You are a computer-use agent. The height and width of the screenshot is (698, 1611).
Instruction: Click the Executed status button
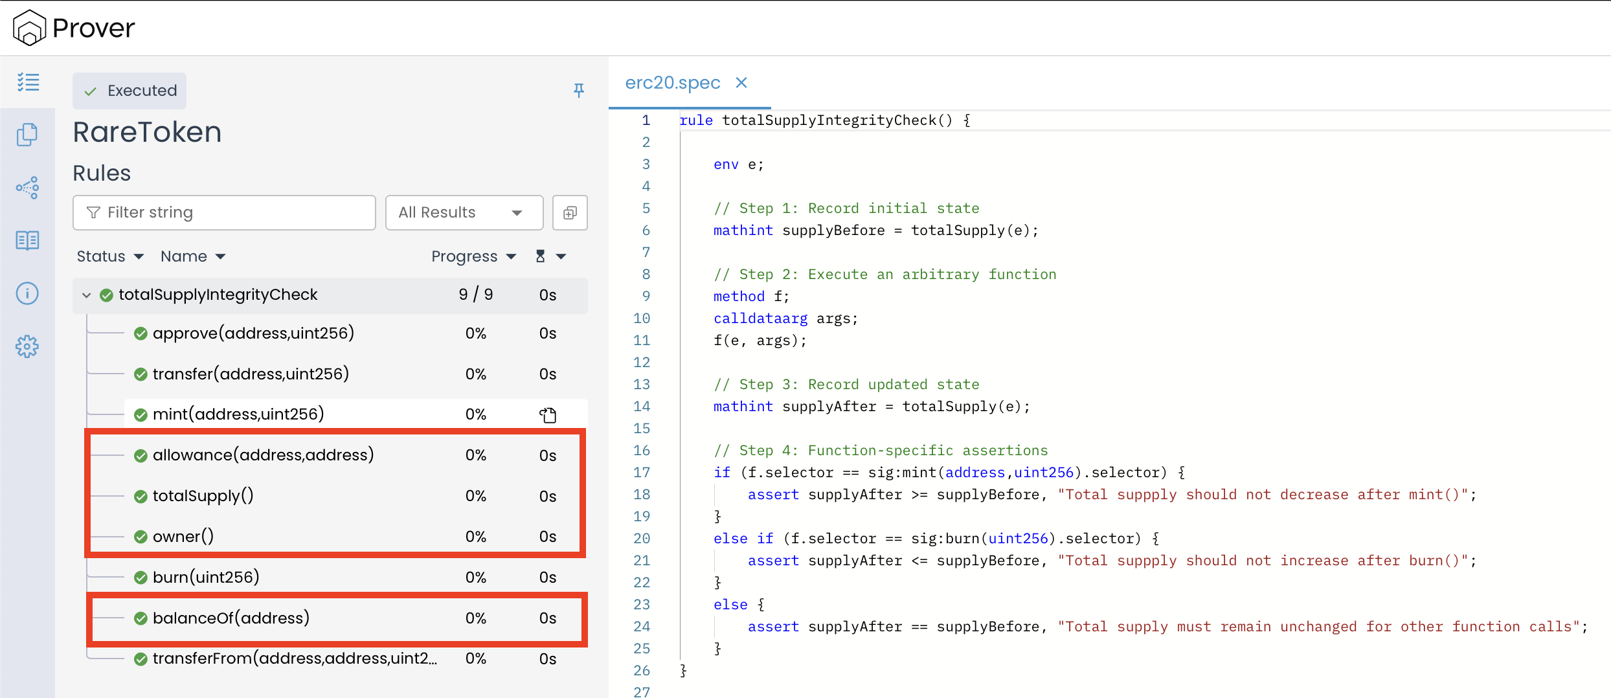(x=130, y=91)
